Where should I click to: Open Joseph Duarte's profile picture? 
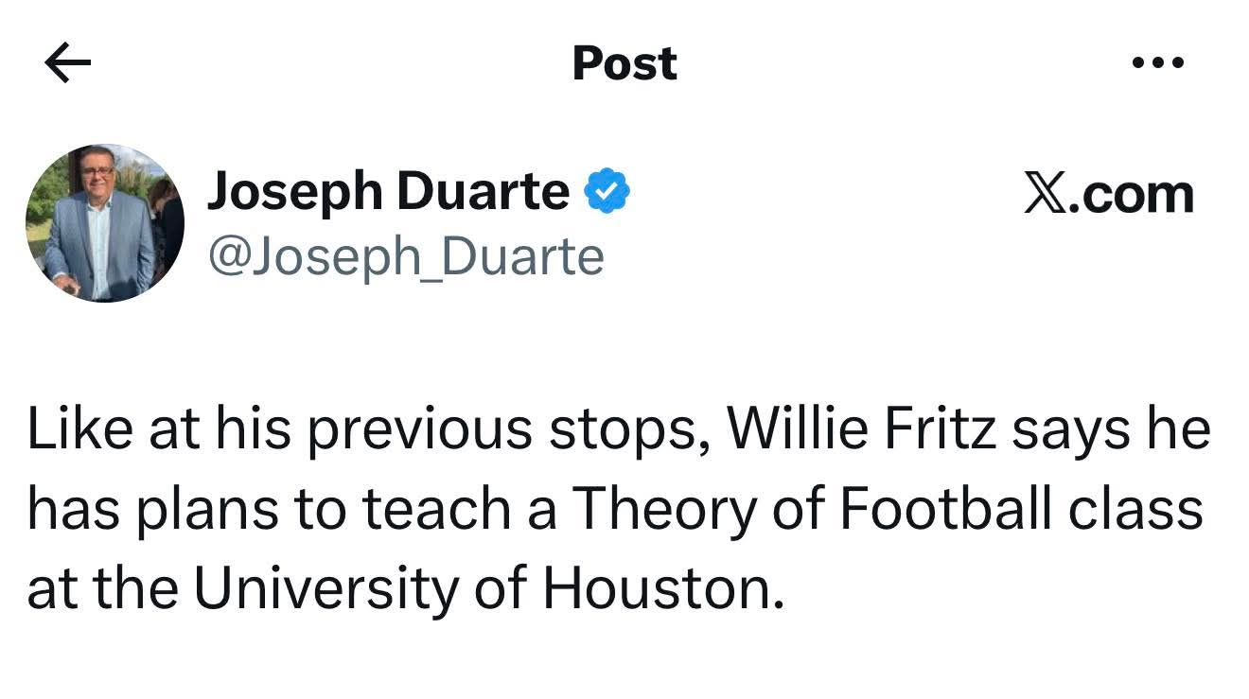pyautogui.click(x=104, y=223)
